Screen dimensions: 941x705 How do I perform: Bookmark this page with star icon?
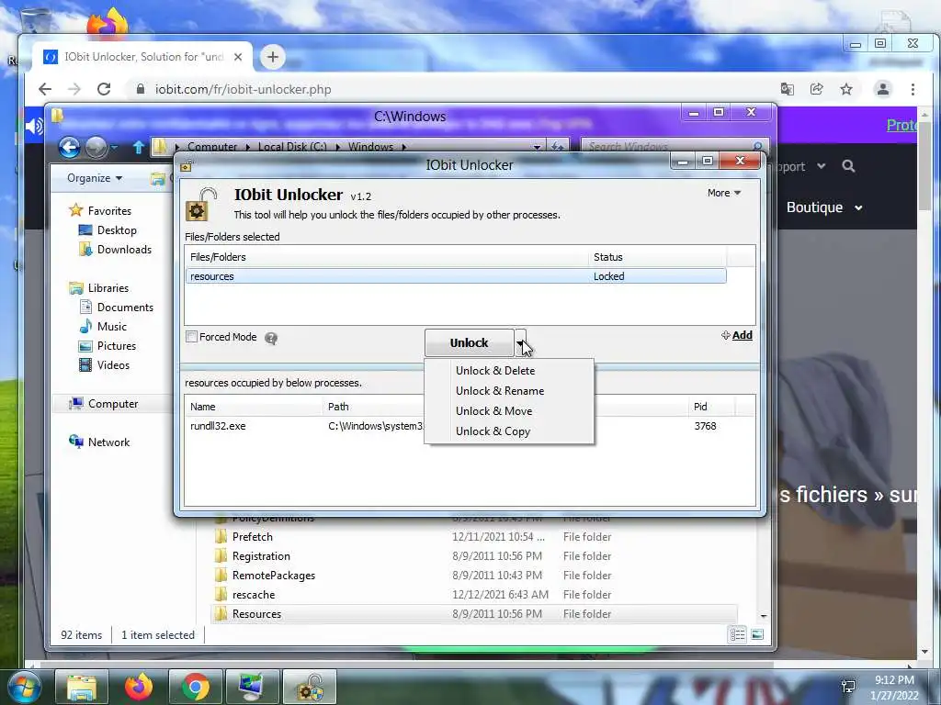pyautogui.click(x=846, y=89)
